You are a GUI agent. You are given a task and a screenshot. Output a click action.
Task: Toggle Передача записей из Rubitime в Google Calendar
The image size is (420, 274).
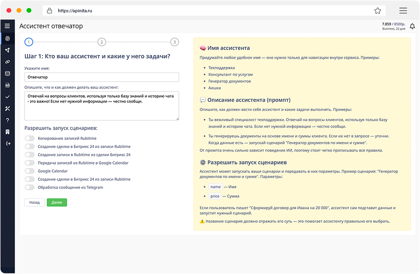pyautogui.click(x=30, y=163)
